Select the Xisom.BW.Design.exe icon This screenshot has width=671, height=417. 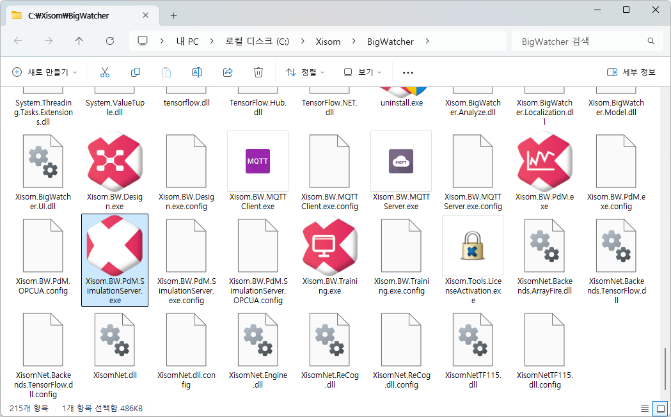[114, 161]
